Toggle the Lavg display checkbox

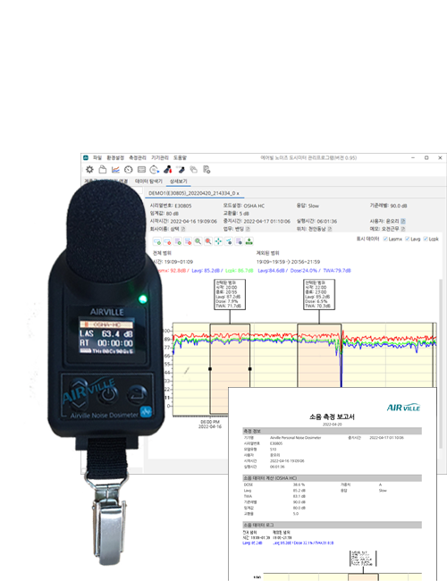pos(408,239)
